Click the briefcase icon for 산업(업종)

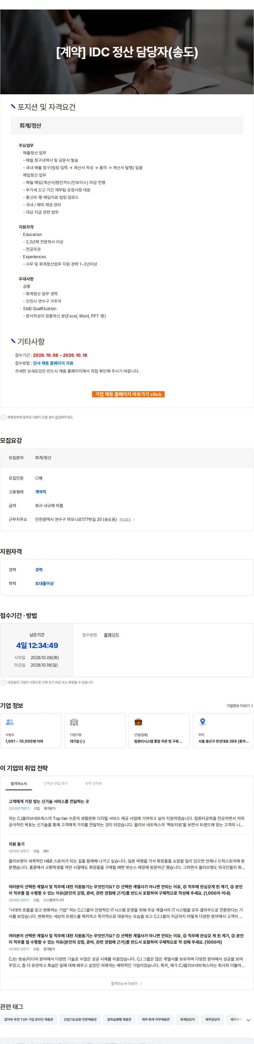coord(138,722)
